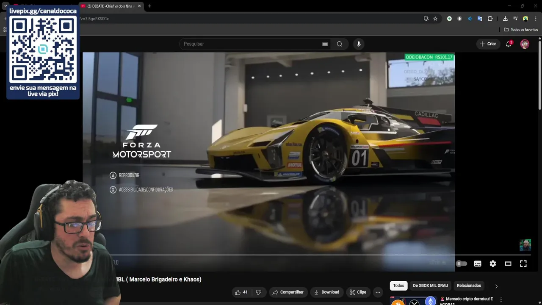Open Chrome three-dot menu

(x=536, y=19)
